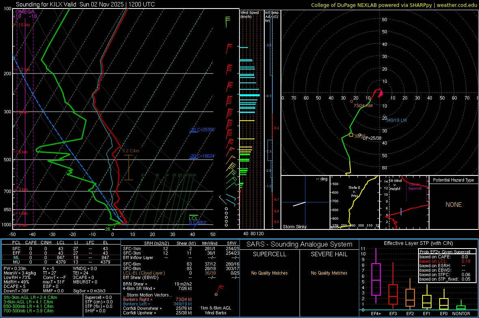Select the SFC parcel row
The height and width of the screenshot is (318, 479).
61,249
